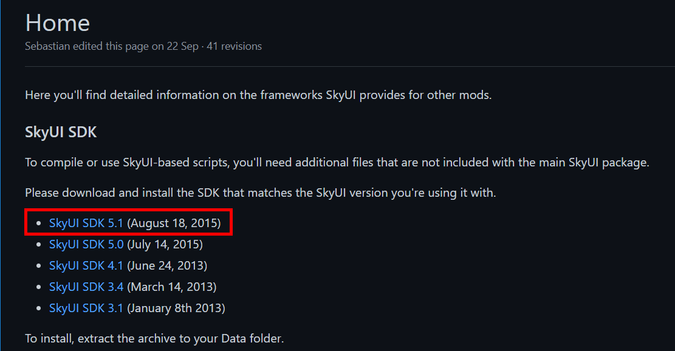This screenshot has height=351, width=675.
Task: Click the SkyUI SDK 3.1 link
Action: point(86,308)
